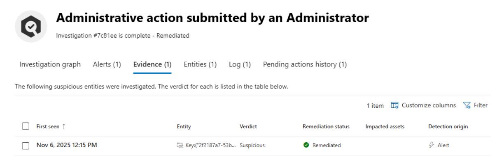Click the Key entity icon

180,146
